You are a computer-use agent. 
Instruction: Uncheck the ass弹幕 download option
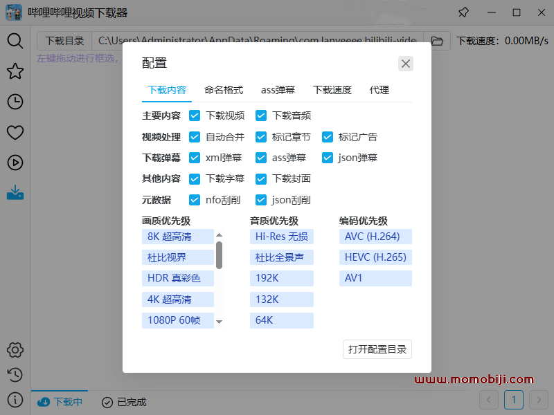pyautogui.click(x=261, y=157)
